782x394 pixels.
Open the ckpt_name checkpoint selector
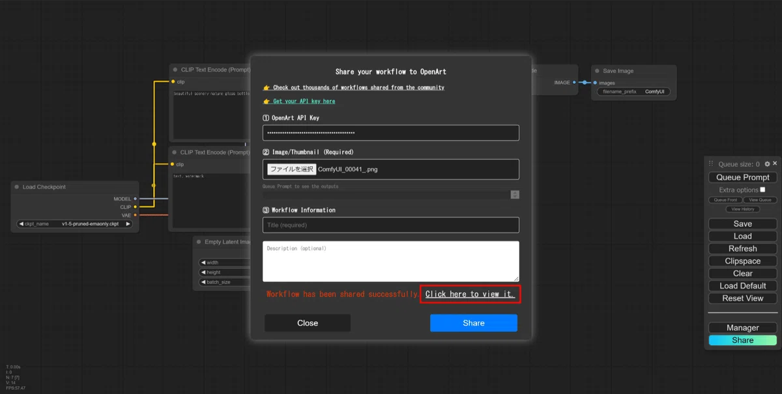click(75, 224)
